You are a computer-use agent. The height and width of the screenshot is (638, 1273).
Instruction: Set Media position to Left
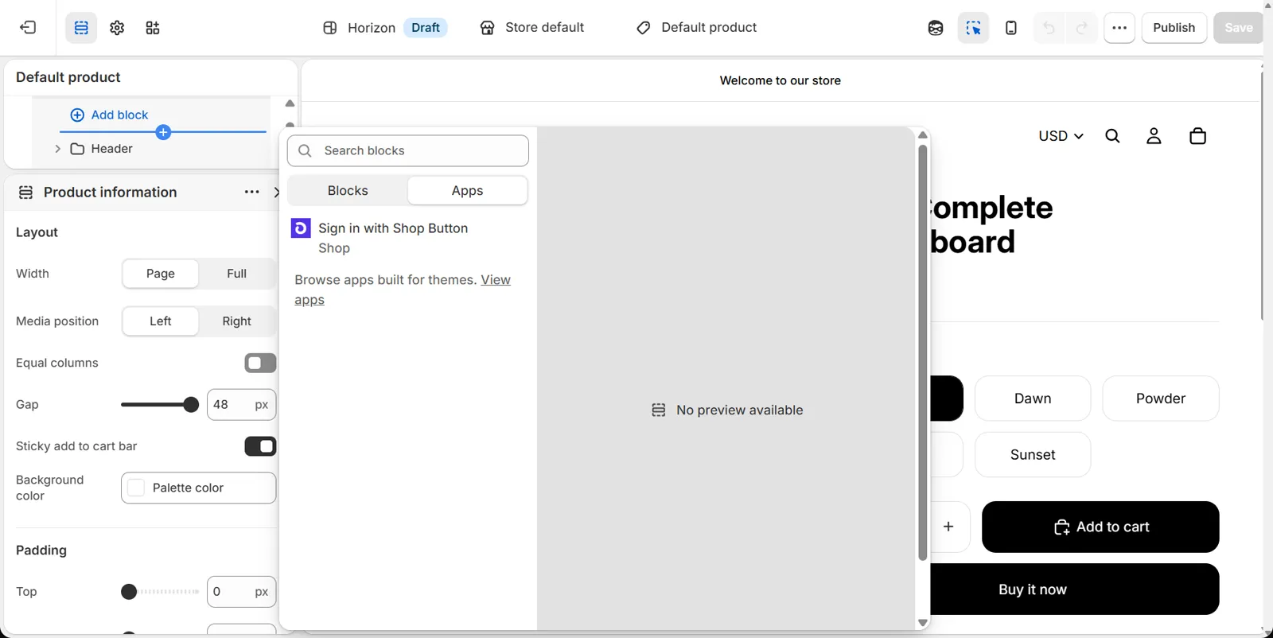(x=161, y=321)
